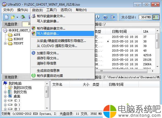Sort local files by 大小 column
The height and width of the screenshot is (118, 162).
(80, 85)
